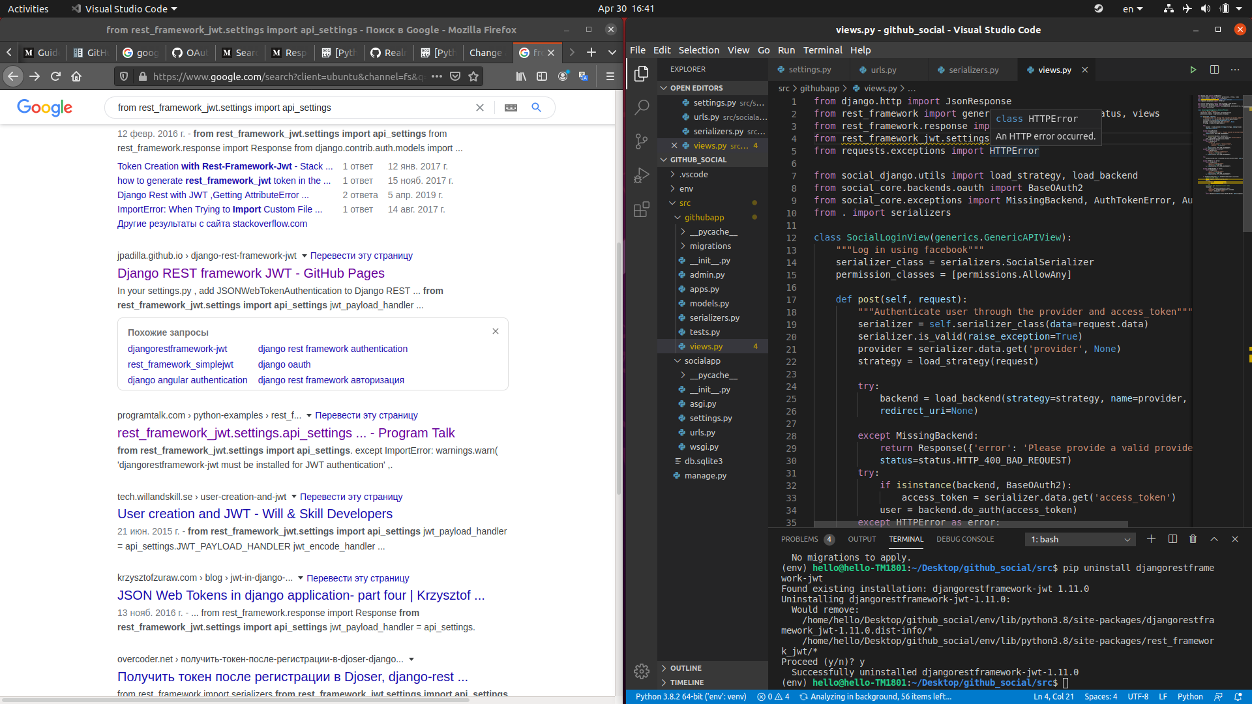Split the editor to the right
1252x704 pixels.
click(x=1214, y=70)
